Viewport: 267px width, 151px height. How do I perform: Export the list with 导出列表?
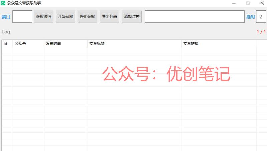coord(109,16)
